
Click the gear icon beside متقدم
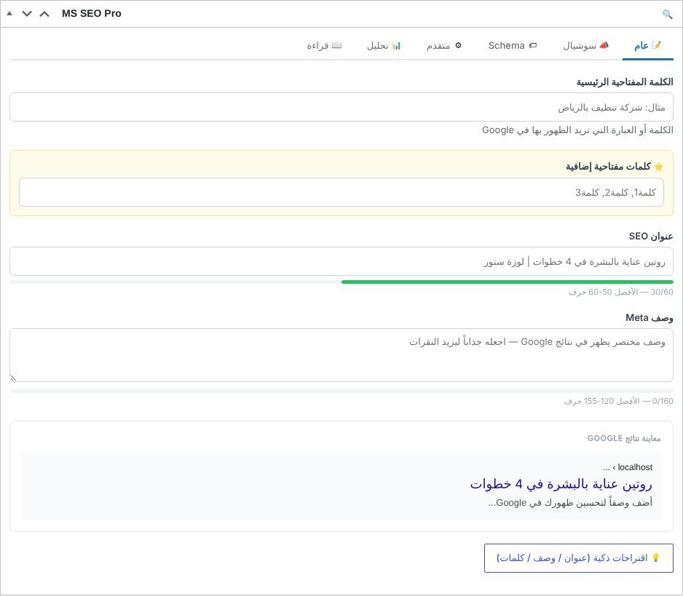coord(458,45)
